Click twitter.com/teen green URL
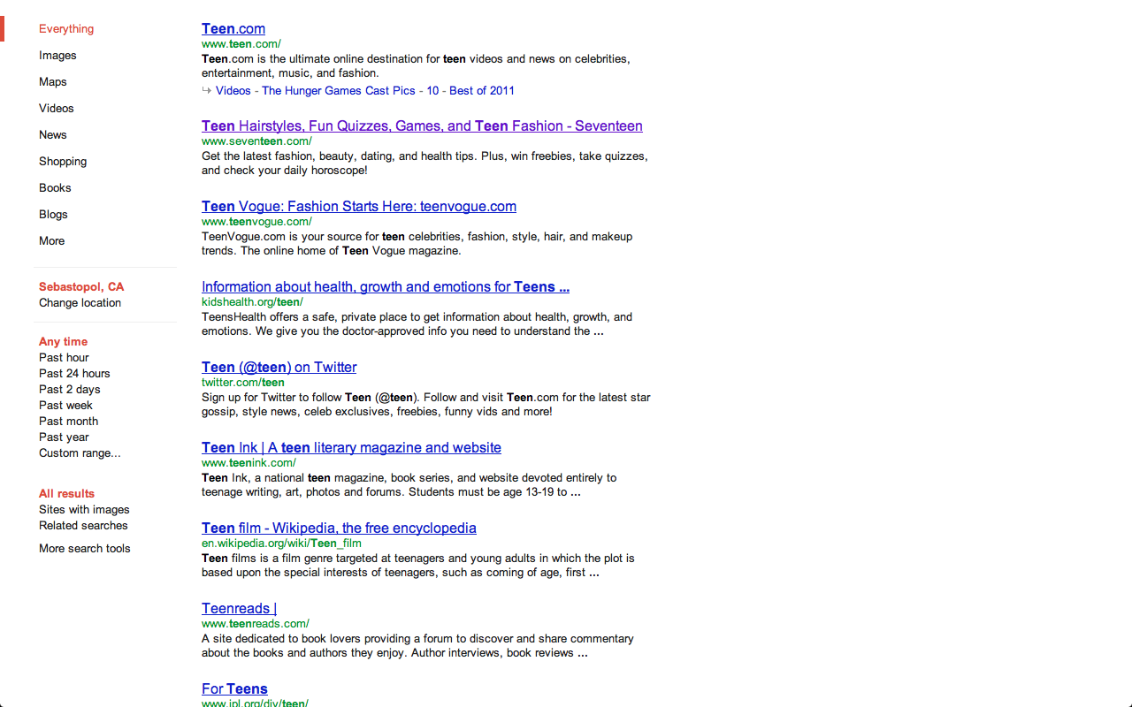1132x707 pixels. [x=243, y=383]
